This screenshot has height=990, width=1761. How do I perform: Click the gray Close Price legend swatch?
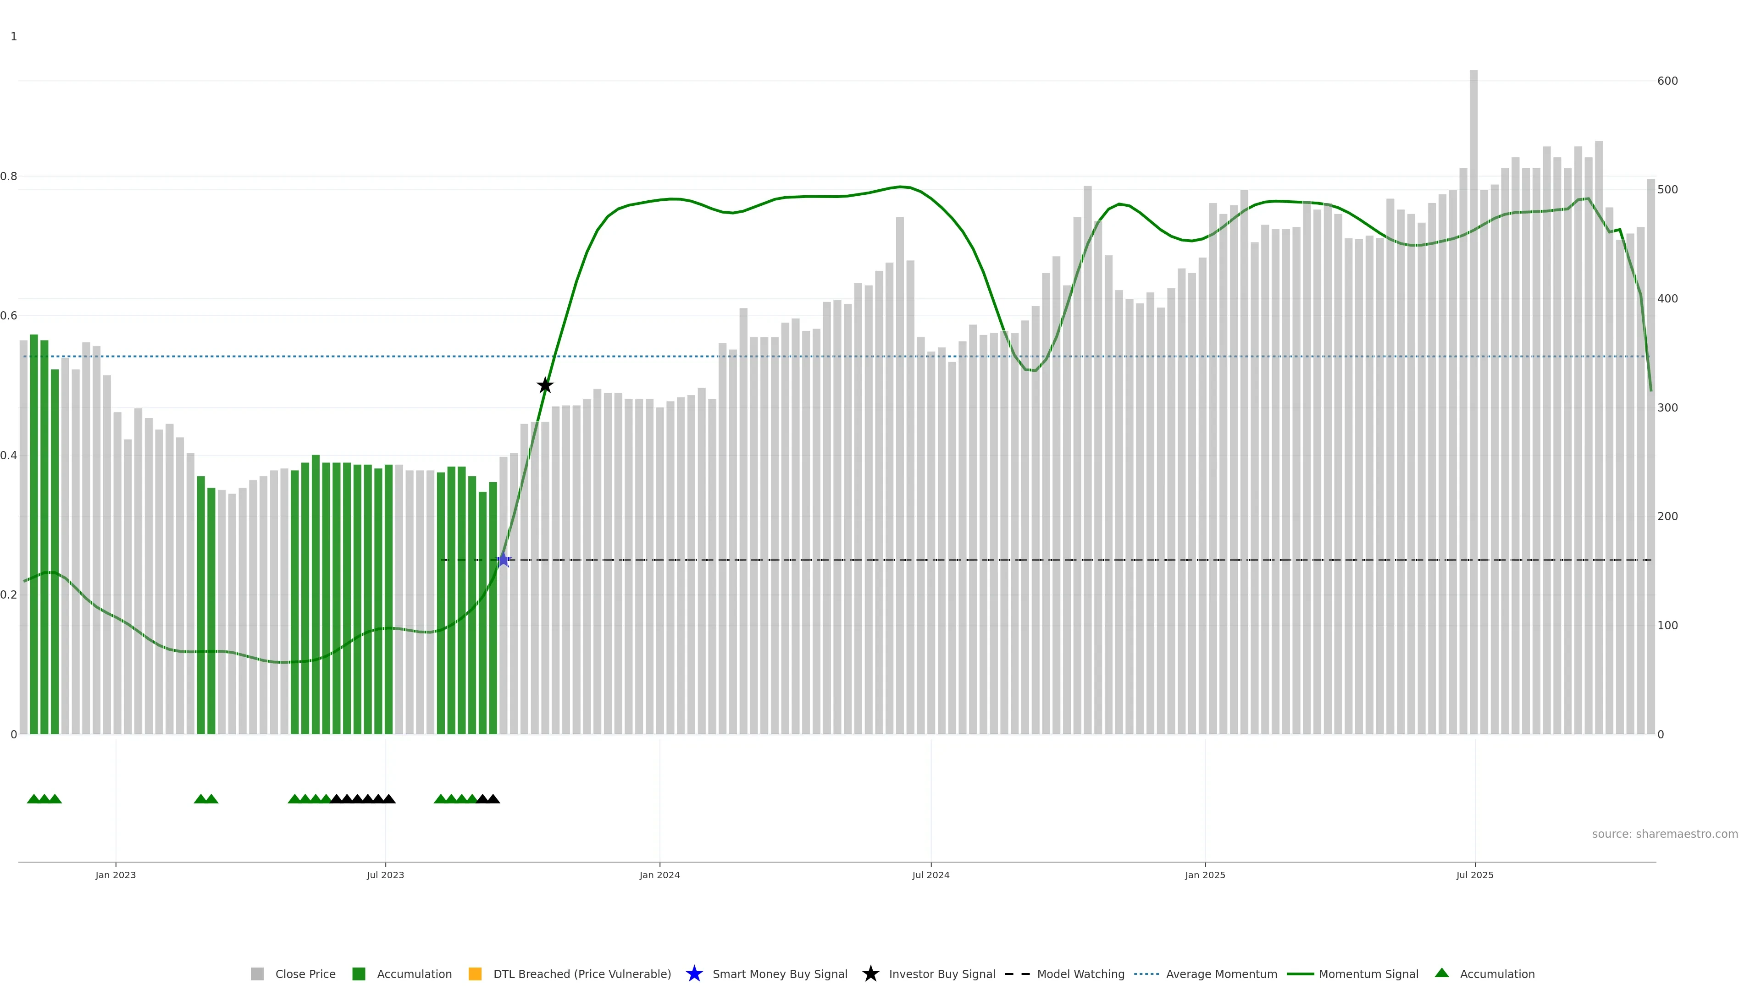(257, 973)
